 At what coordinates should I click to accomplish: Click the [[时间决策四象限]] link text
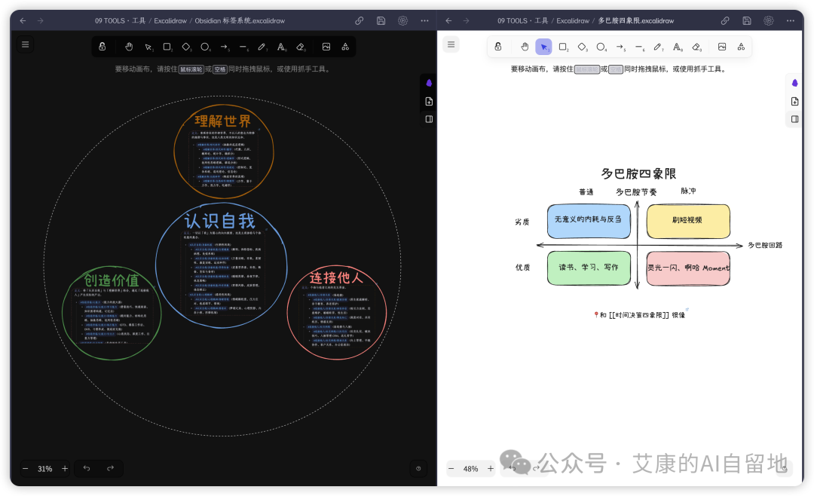pyautogui.click(x=639, y=315)
